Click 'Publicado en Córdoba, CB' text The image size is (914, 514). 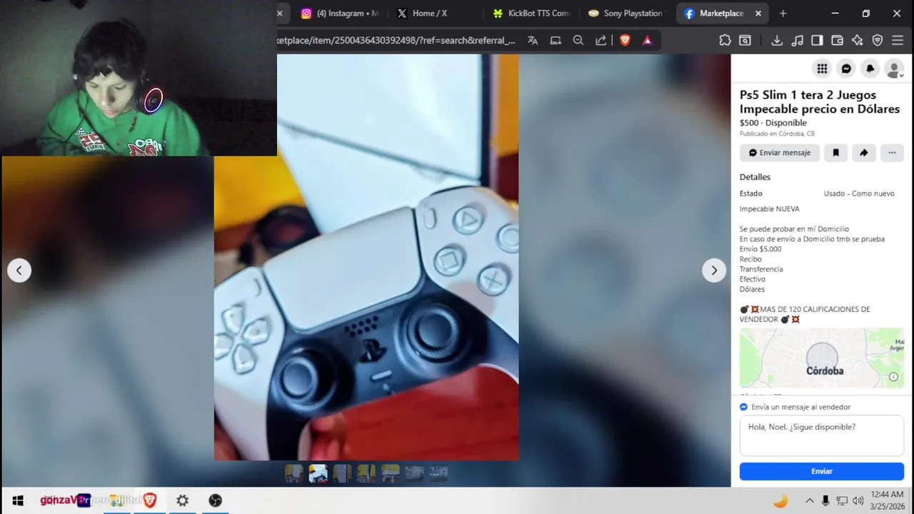tap(777, 133)
